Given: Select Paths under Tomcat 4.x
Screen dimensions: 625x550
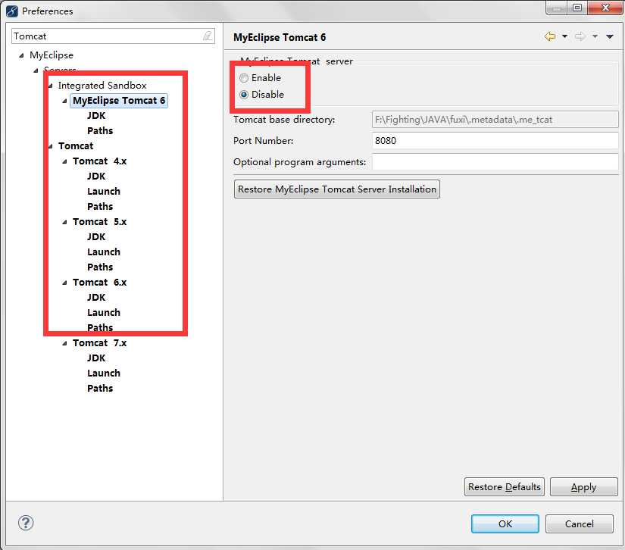Looking at the screenshot, I should point(100,207).
